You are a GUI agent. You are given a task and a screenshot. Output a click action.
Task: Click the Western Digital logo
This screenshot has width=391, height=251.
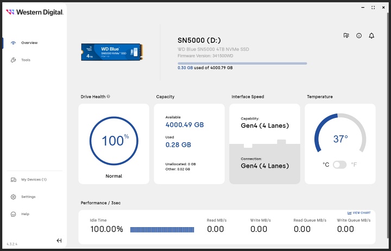point(35,12)
